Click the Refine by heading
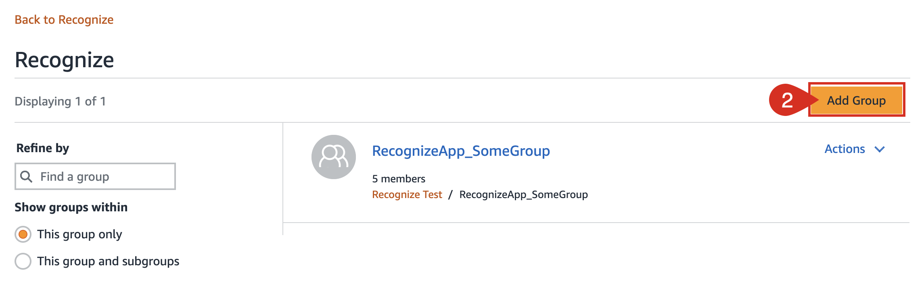The height and width of the screenshot is (285, 924). point(43,148)
